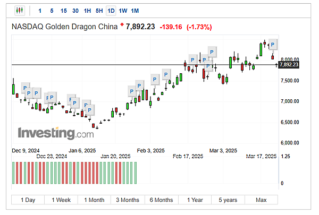Click the Jan 6, 2025 date label
Screen dimensions: 319x215
coord(82,151)
